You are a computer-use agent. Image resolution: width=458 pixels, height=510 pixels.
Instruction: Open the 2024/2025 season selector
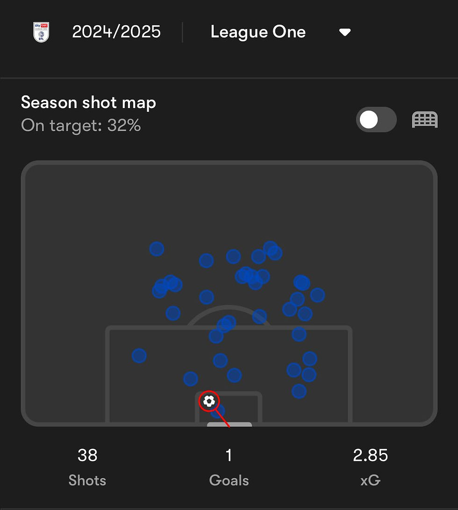pos(116,32)
